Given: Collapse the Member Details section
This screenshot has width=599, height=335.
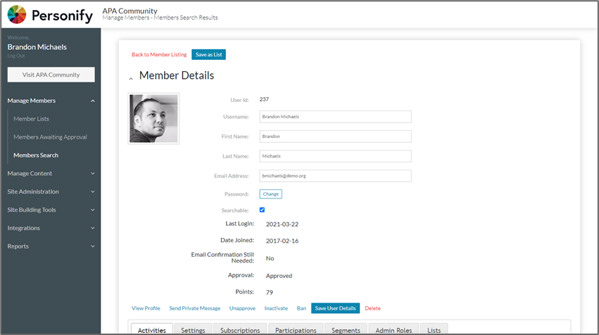Looking at the screenshot, I should point(131,77).
